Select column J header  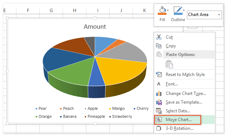[x=121, y=11]
